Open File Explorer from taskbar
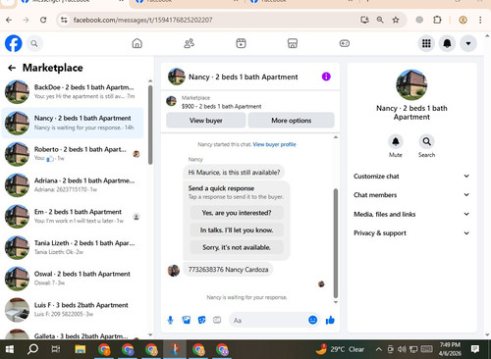 point(81,349)
